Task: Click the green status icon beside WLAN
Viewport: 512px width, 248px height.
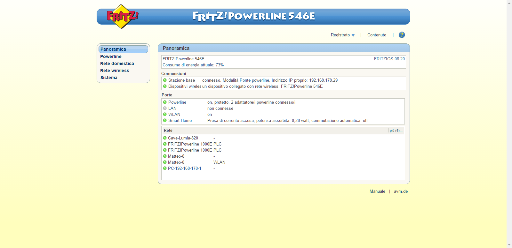Action: [165, 114]
